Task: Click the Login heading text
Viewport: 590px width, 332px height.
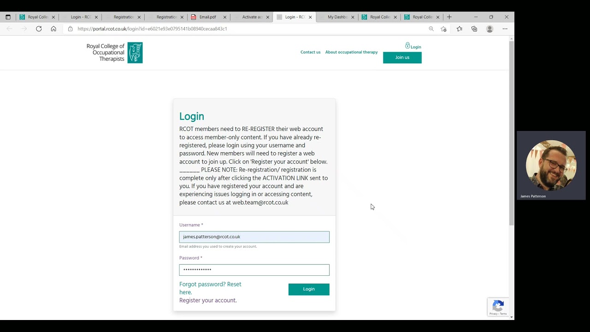Action: (192, 116)
